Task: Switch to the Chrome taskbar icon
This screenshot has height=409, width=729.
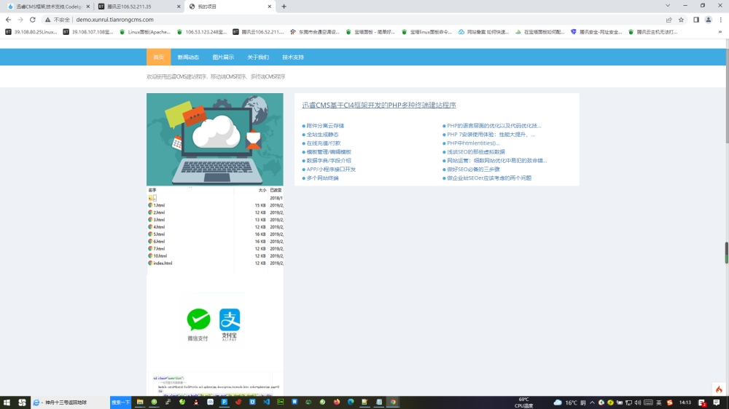Action: [393, 402]
